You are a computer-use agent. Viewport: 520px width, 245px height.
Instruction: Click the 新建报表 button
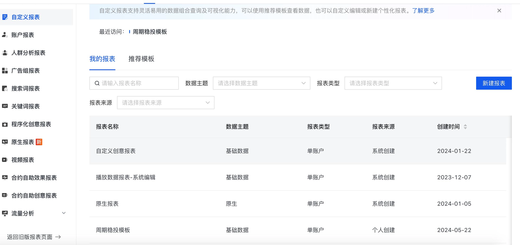pos(493,83)
